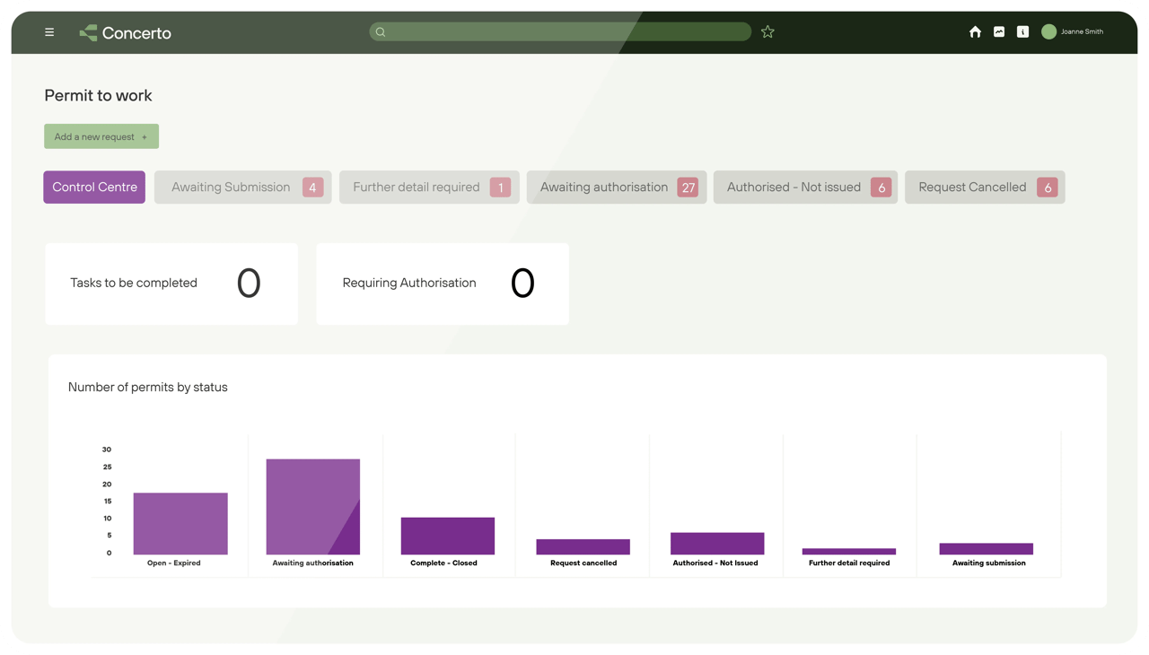Select the Control Centre tab
This screenshot has height=655, width=1149.
pos(94,188)
